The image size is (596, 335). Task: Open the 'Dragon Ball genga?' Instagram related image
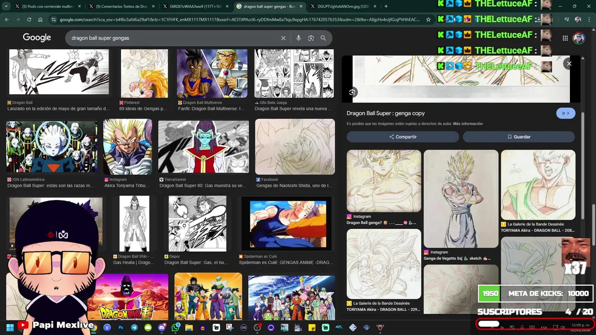tap(384, 181)
